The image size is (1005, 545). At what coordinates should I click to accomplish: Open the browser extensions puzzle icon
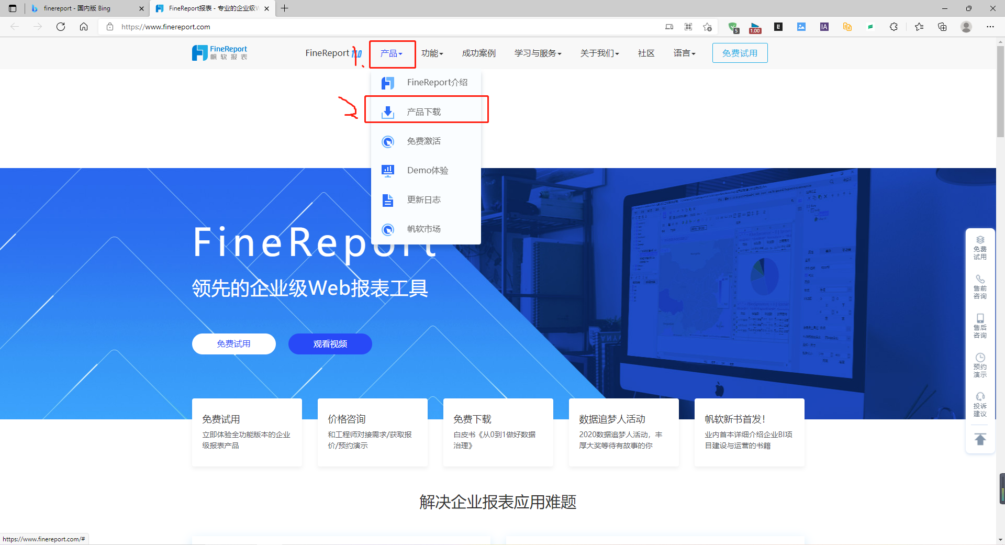point(894,27)
